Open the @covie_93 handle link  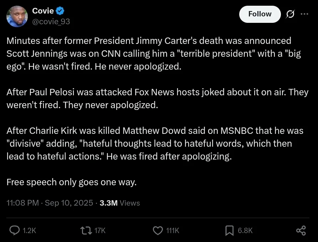pyautogui.click(x=51, y=21)
